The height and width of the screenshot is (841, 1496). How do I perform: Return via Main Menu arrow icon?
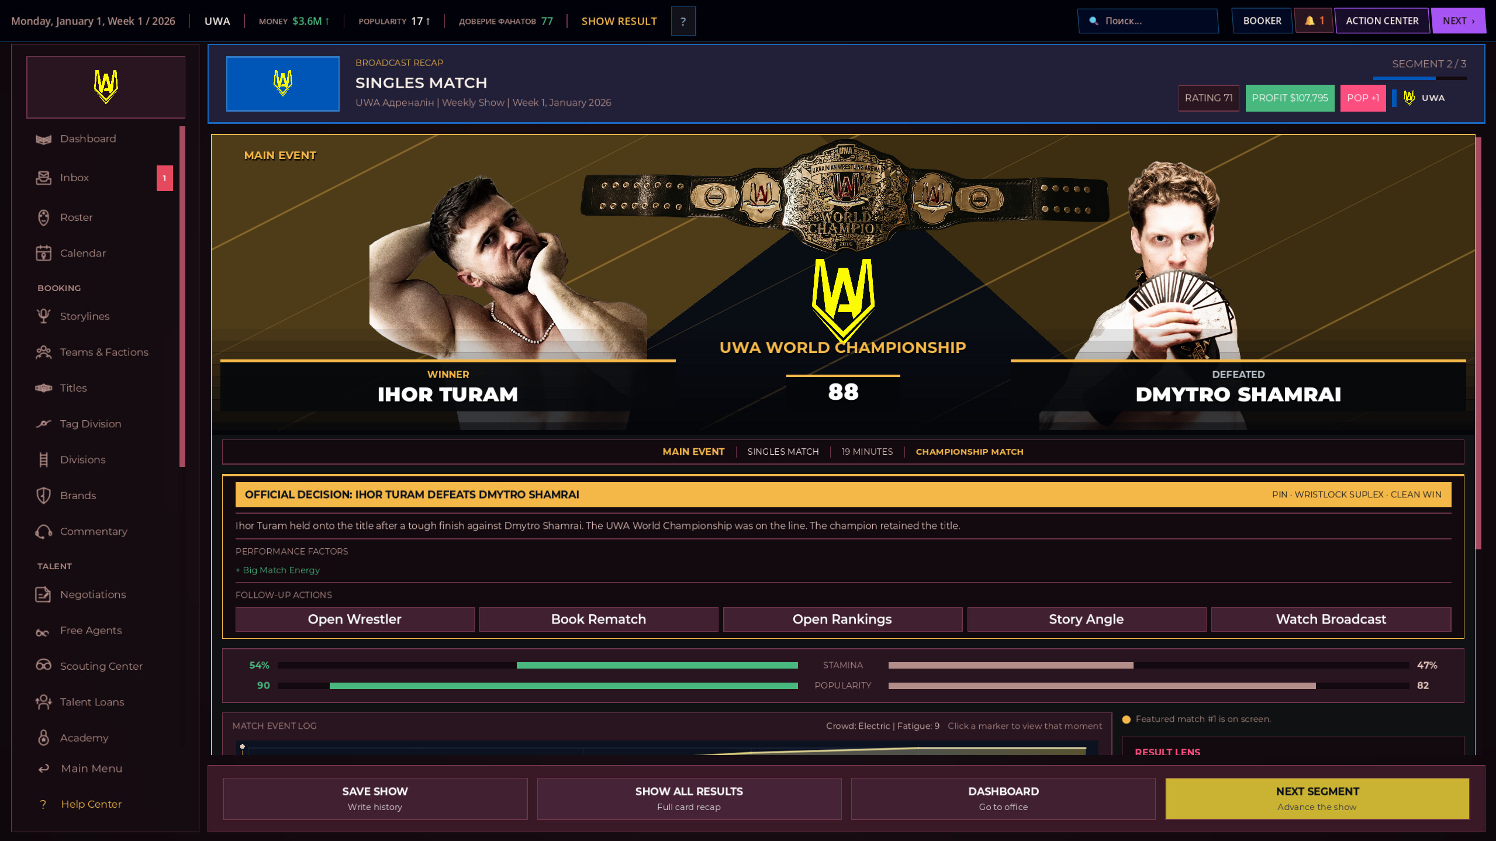[44, 769]
